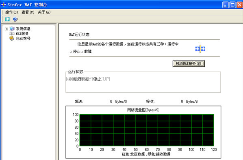Select 系统信息 in the tree

click(x=23, y=29)
